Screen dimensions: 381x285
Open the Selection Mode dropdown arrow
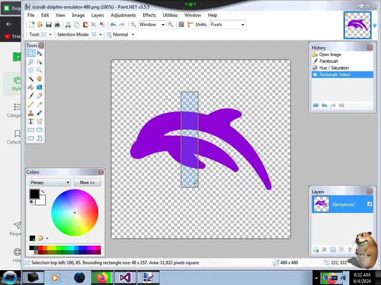click(x=100, y=35)
